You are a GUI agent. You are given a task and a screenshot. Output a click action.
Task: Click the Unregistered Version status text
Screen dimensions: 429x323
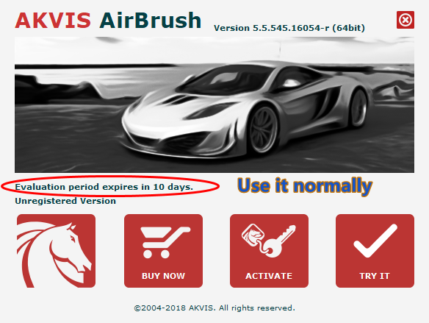(65, 201)
